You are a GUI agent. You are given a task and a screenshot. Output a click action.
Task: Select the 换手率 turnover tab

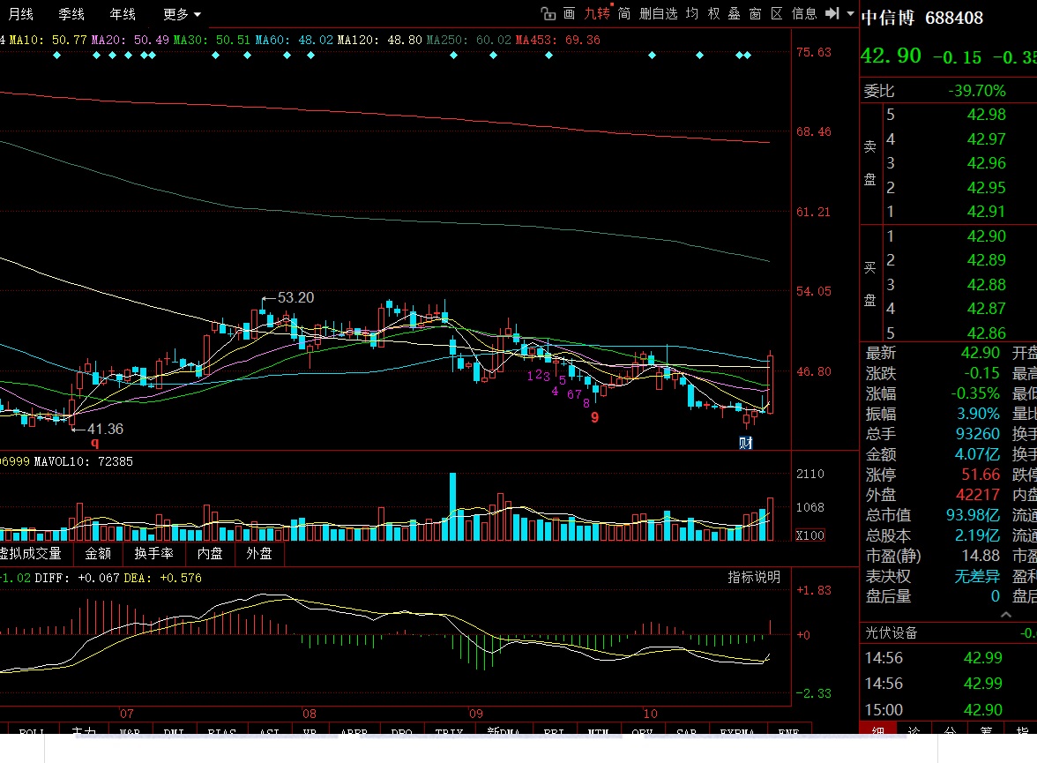click(x=154, y=553)
